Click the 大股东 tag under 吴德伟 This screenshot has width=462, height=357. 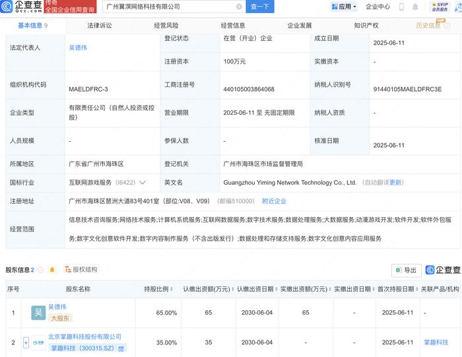click(60, 318)
